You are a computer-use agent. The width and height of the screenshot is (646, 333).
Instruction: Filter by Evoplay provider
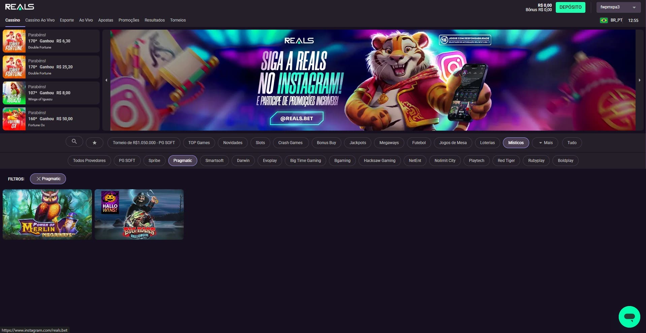pos(270,161)
